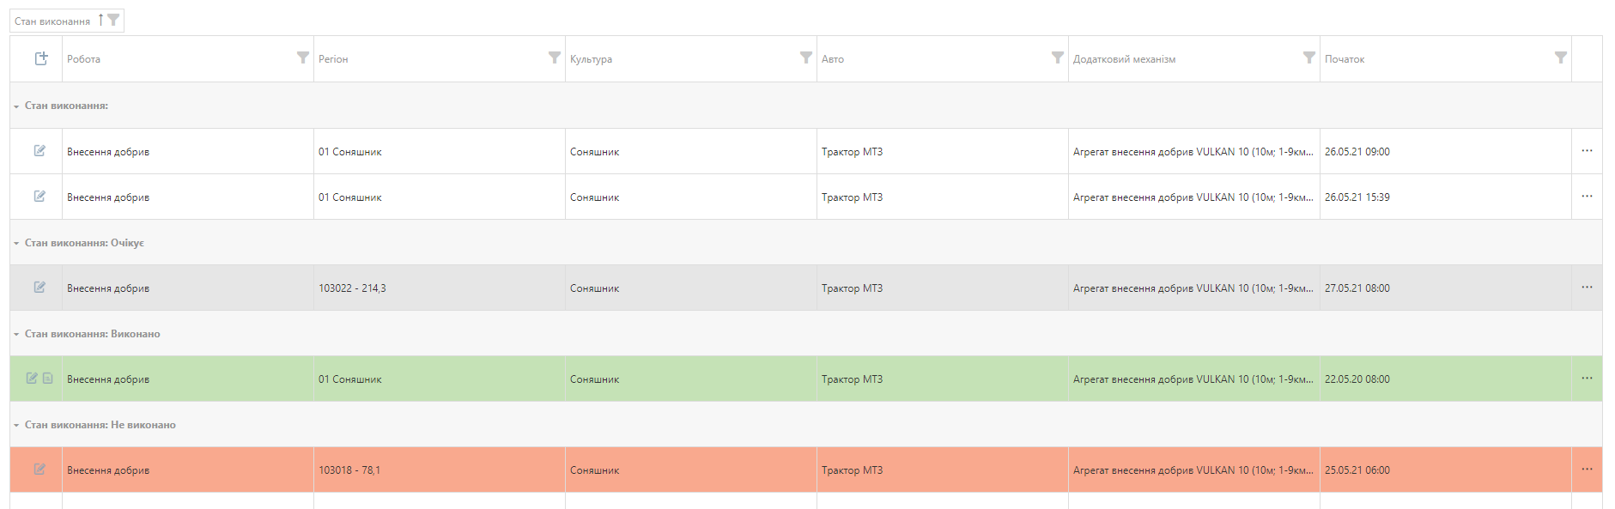
Task: Click 01 Соняшник in the 26.05.21 15:39 row
Action: point(350,197)
